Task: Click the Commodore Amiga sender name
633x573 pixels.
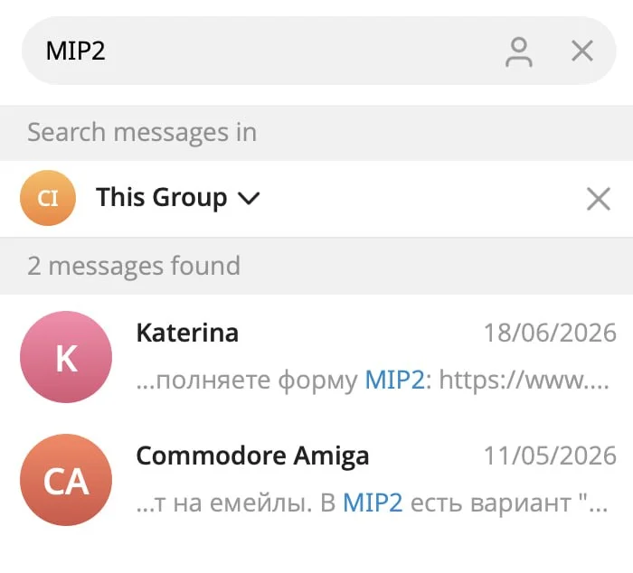Action: [x=252, y=456]
